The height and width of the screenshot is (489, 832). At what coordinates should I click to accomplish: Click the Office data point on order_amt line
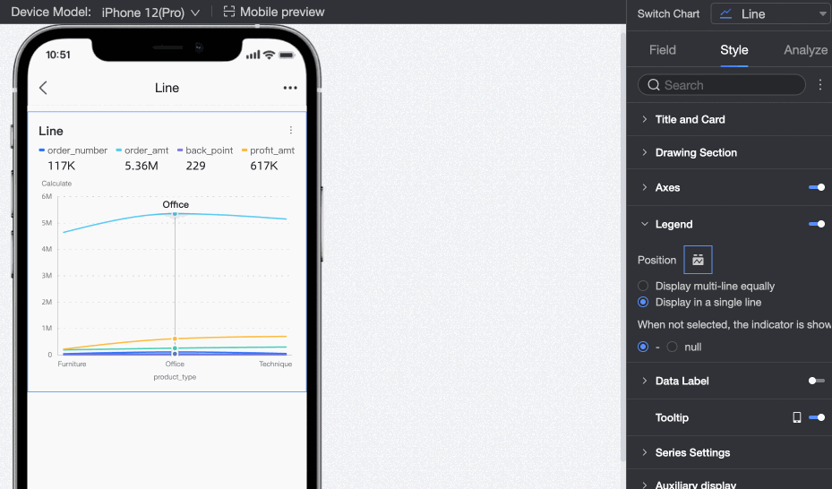(x=175, y=214)
